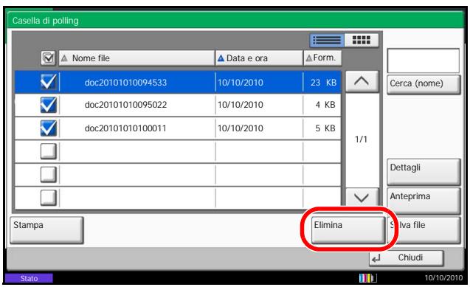
Task: Click the Casella di polling title
Action: click(45, 21)
